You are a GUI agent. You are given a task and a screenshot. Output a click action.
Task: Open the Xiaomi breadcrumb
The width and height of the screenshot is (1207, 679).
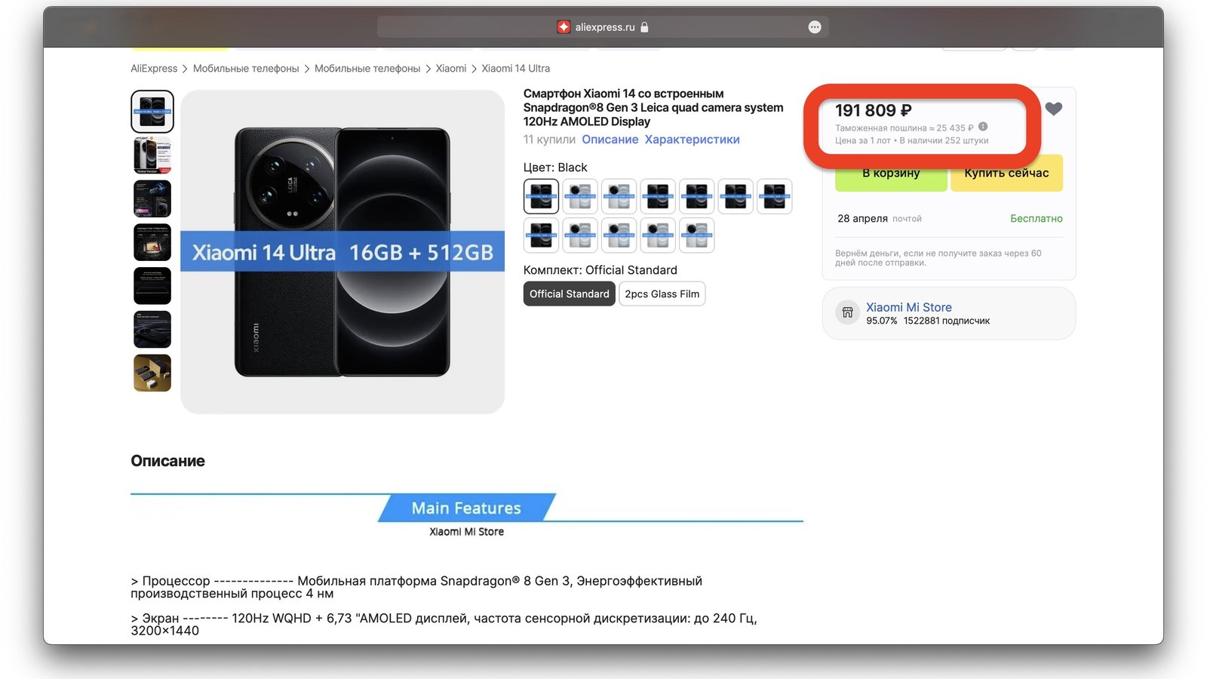click(x=451, y=69)
